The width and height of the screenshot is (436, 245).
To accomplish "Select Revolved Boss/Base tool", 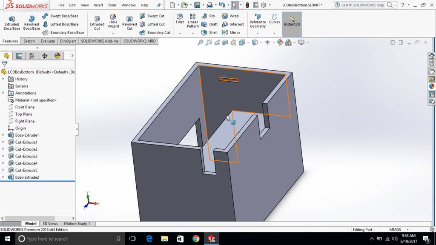I will pos(32,23).
